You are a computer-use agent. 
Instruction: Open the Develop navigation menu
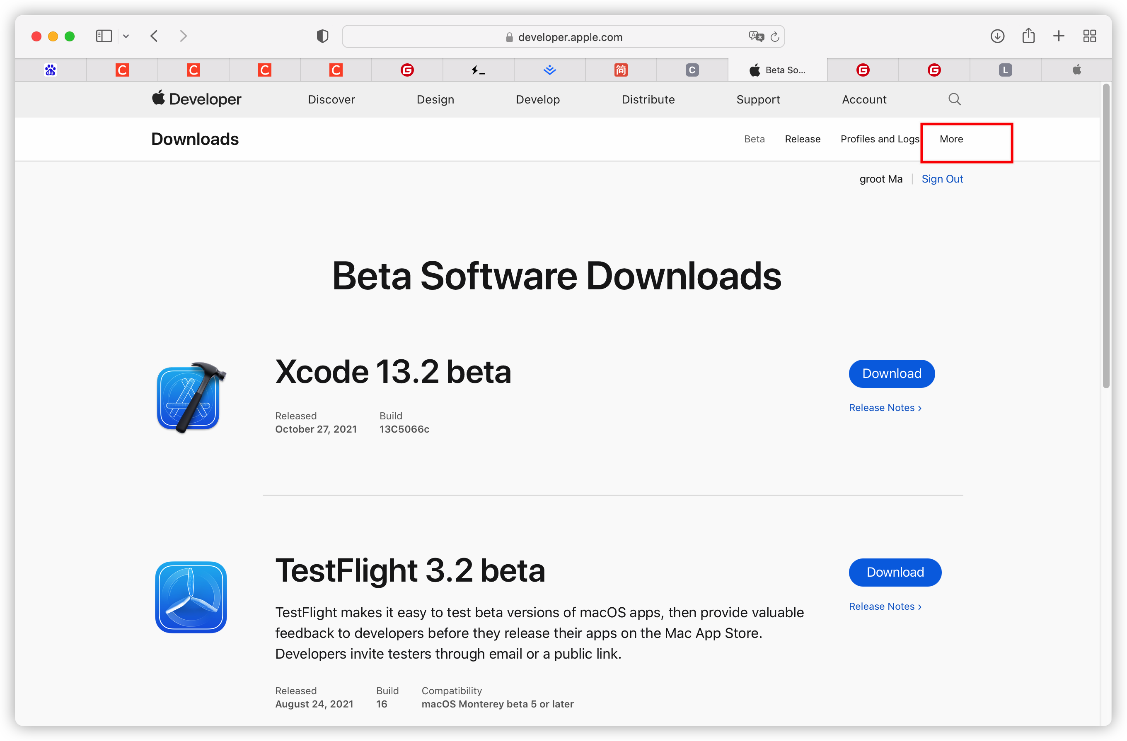click(538, 99)
